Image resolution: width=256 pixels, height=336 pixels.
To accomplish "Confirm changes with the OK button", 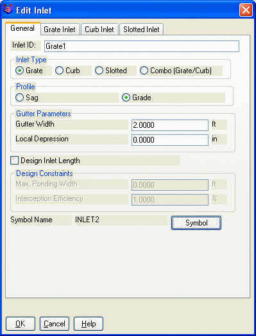I will click(x=21, y=324).
